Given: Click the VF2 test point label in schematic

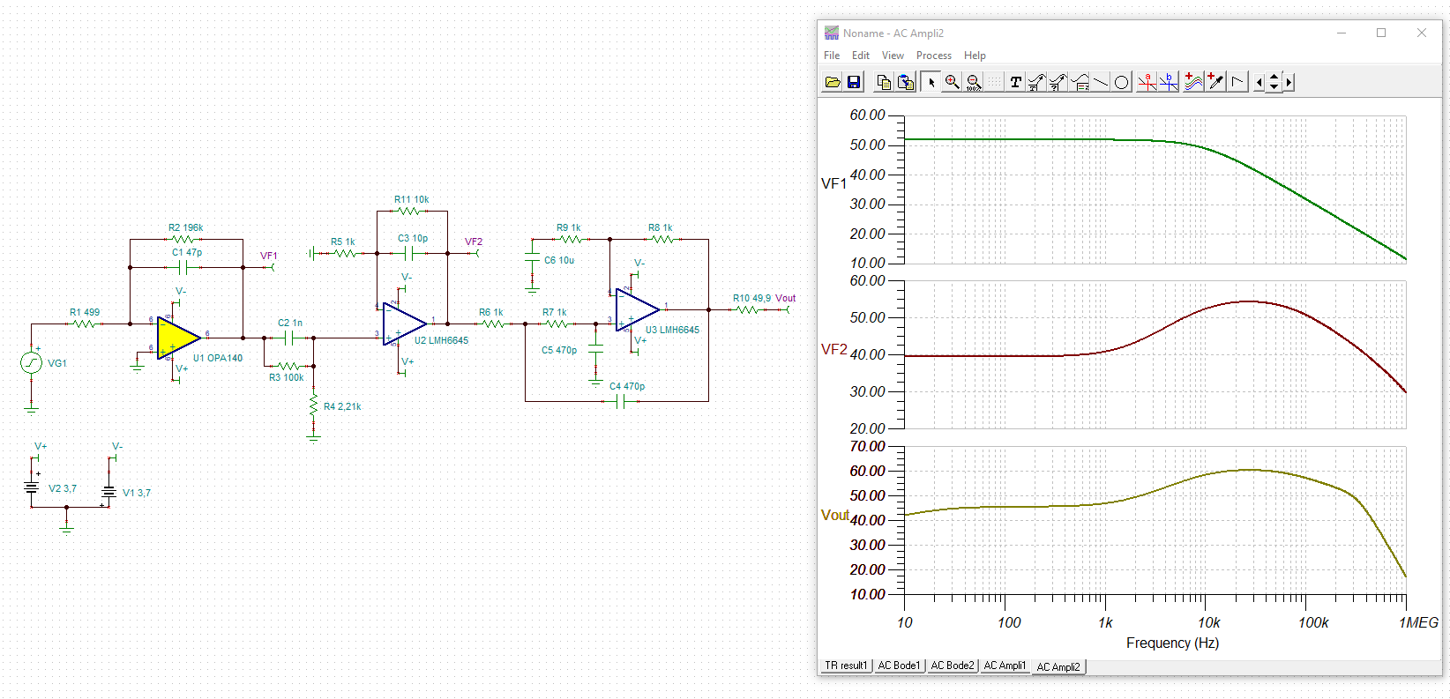Looking at the screenshot, I should point(474,242).
